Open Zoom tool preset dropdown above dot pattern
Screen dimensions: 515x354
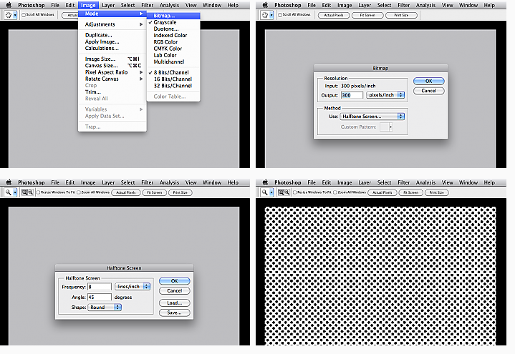pyautogui.click(x=271, y=192)
